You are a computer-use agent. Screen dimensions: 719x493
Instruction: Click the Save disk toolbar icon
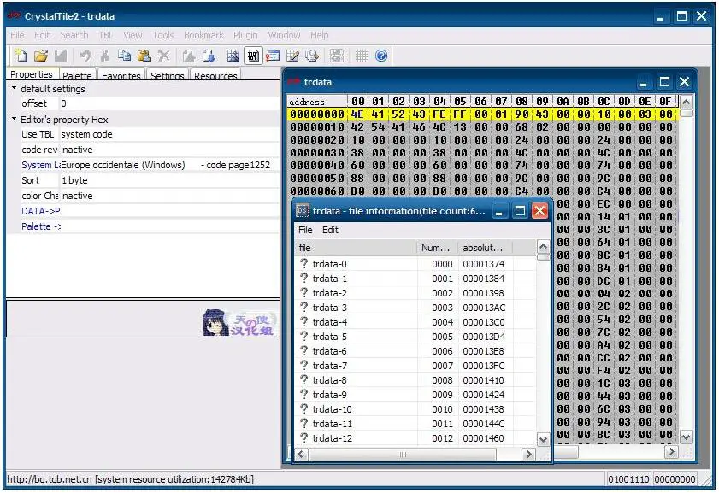coord(61,56)
